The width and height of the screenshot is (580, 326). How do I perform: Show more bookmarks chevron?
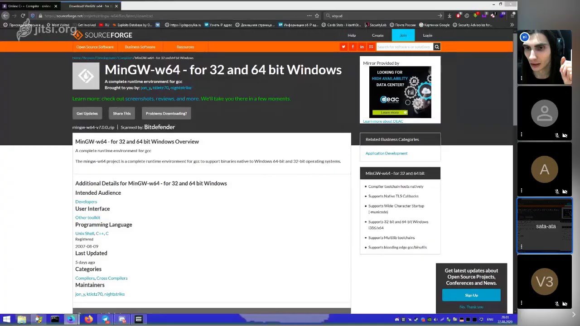pos(512,25)
